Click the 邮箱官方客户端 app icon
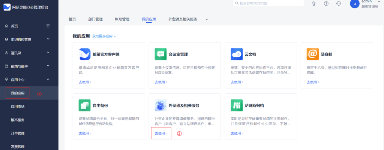The width and height of the screenshot is (384, 150). click(85, 54)
